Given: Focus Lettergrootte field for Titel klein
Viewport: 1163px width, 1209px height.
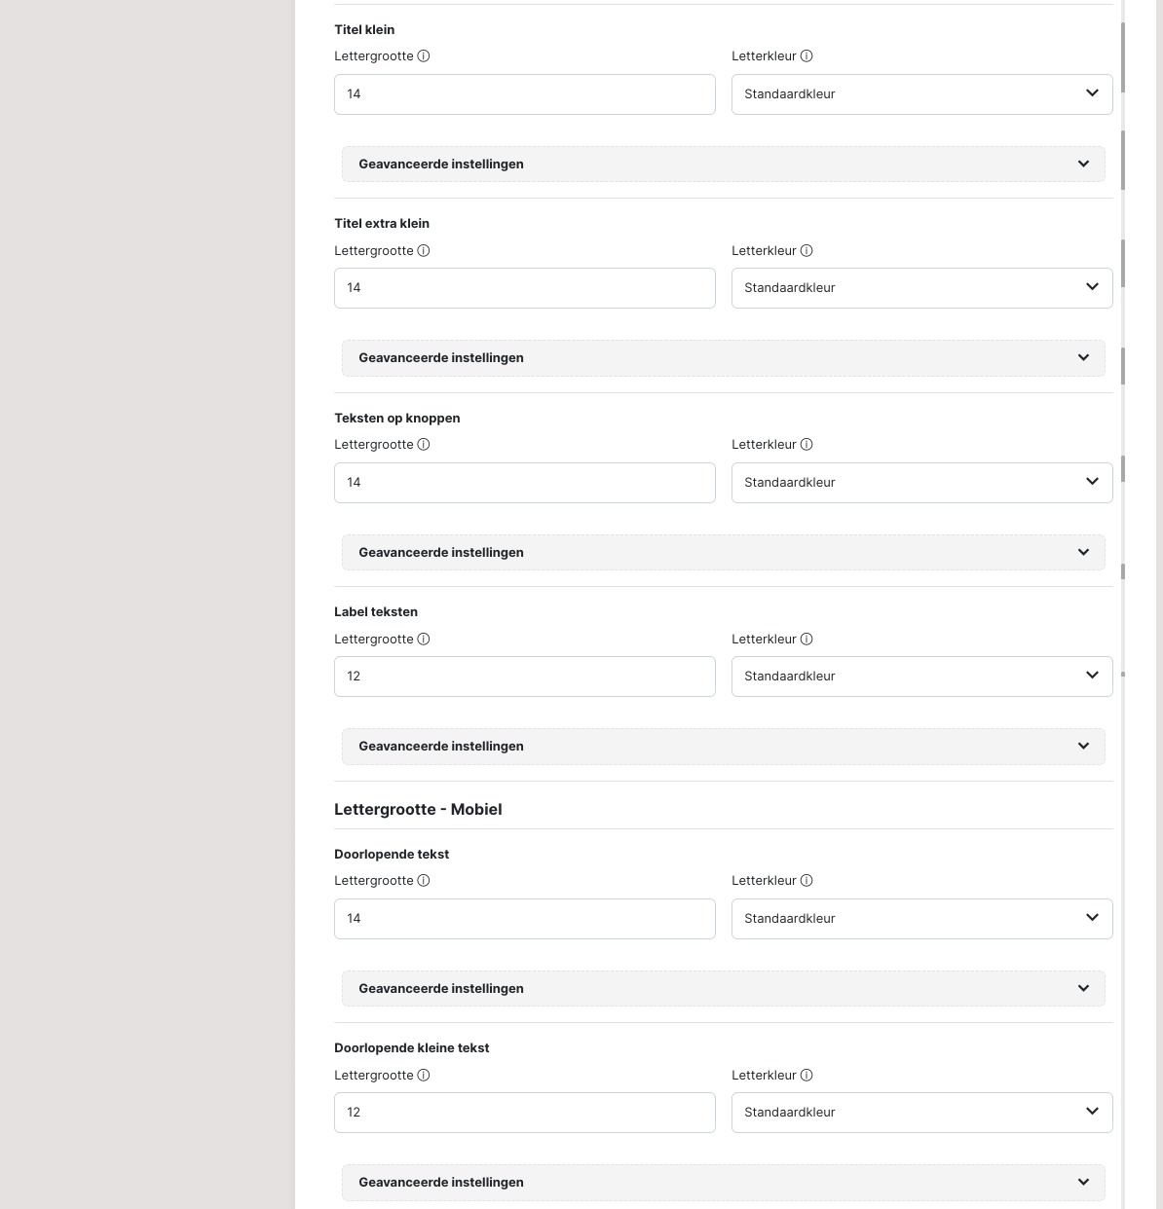Looking at the screenshot, I should click(524, 94).
